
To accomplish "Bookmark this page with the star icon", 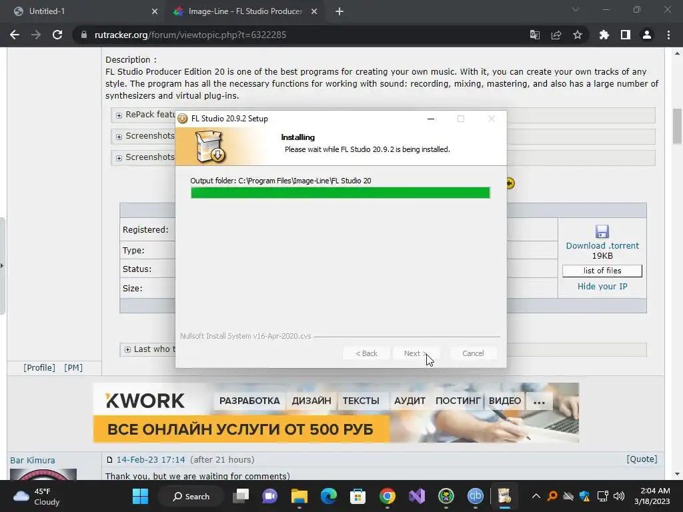I will (577, 35).
